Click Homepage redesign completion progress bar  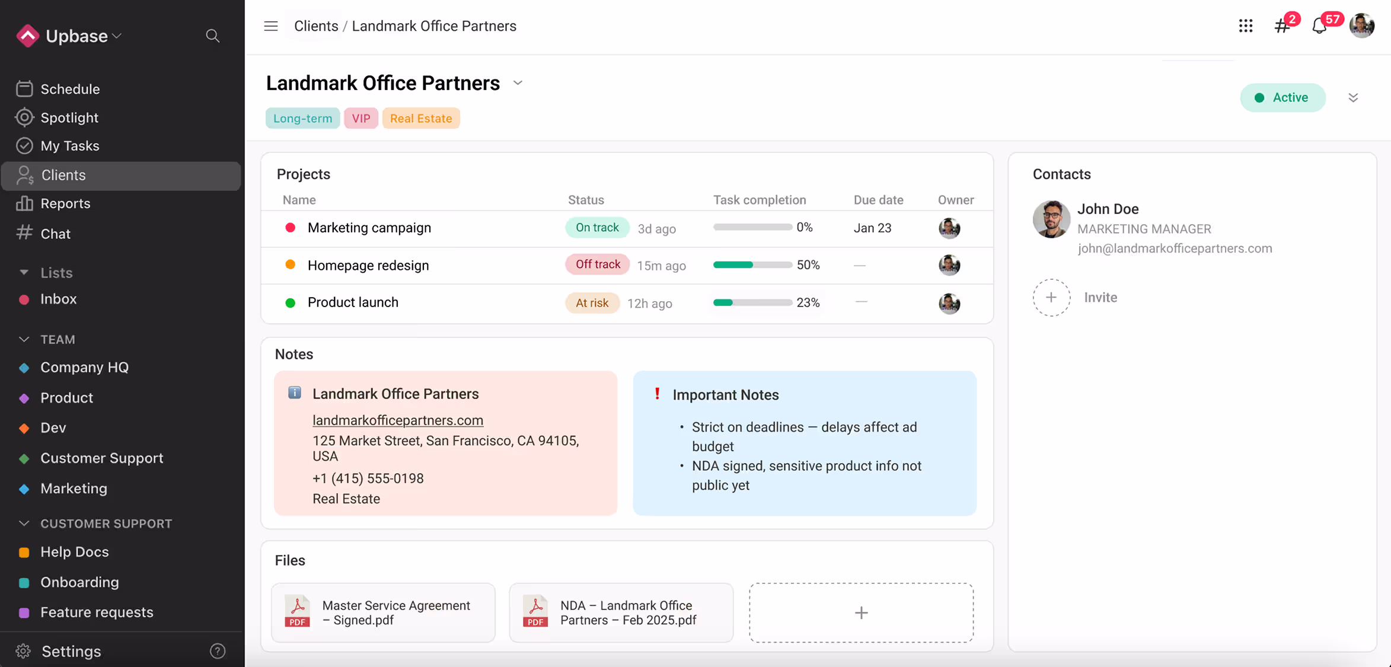752,265
